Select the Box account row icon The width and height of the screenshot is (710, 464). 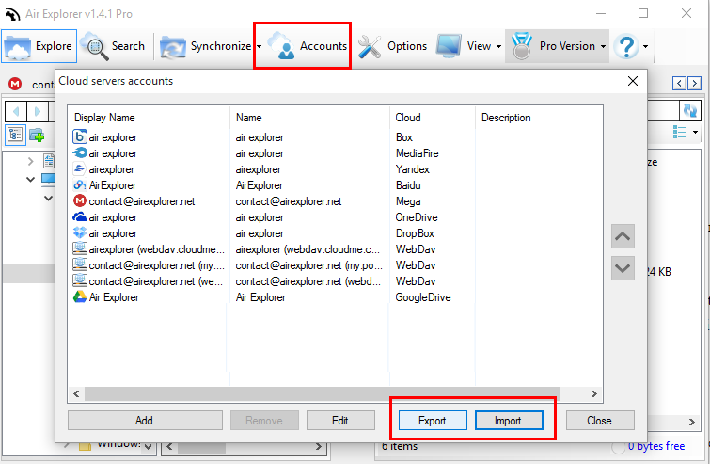pos(79,136)
